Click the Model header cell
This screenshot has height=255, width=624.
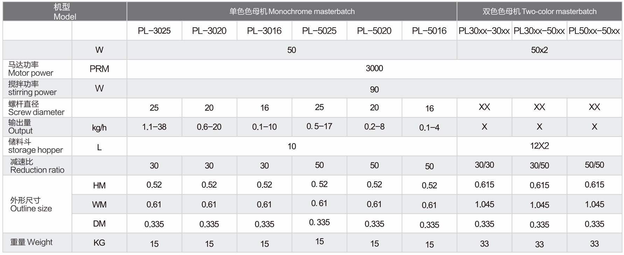tap(64, 12)
